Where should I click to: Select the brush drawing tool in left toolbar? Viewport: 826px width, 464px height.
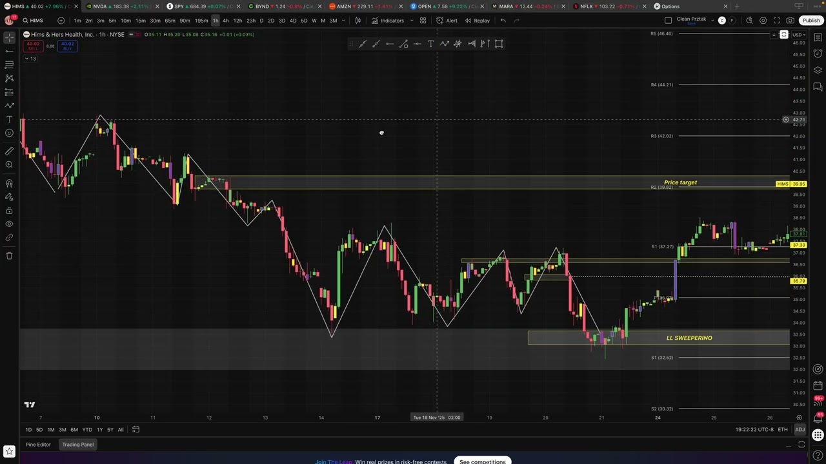[x=9, y=106]
